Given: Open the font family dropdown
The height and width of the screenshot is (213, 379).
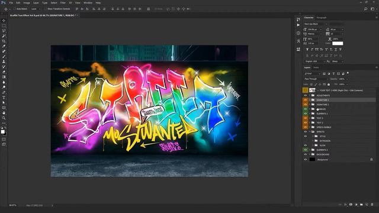Looking at the screenshot, I should click(326, 24).
